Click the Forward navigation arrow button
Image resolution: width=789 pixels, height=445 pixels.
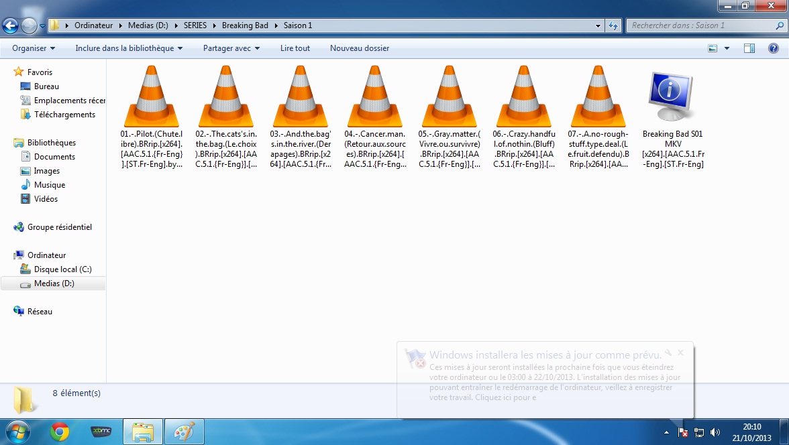coord(29,25)
